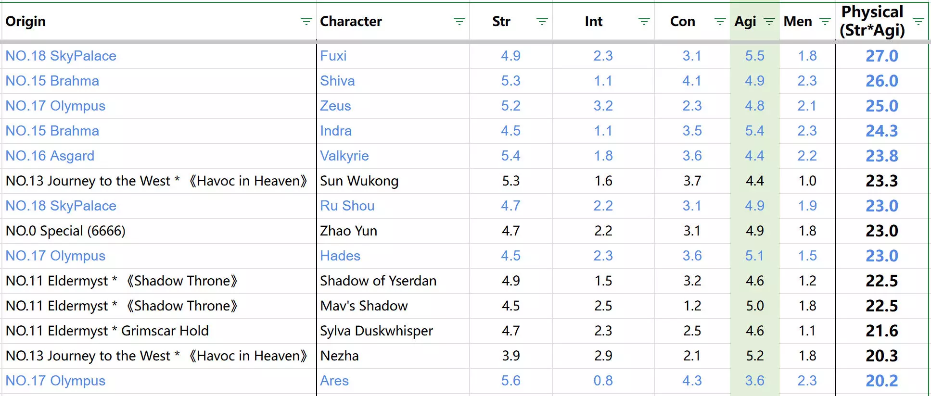Click the Fuxi character link
Screen dimensions: 931x396
click(333, 56)
